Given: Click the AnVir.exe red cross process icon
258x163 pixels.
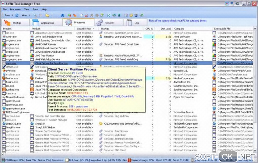Looking at the screenshot, I should tap(4, 37).
